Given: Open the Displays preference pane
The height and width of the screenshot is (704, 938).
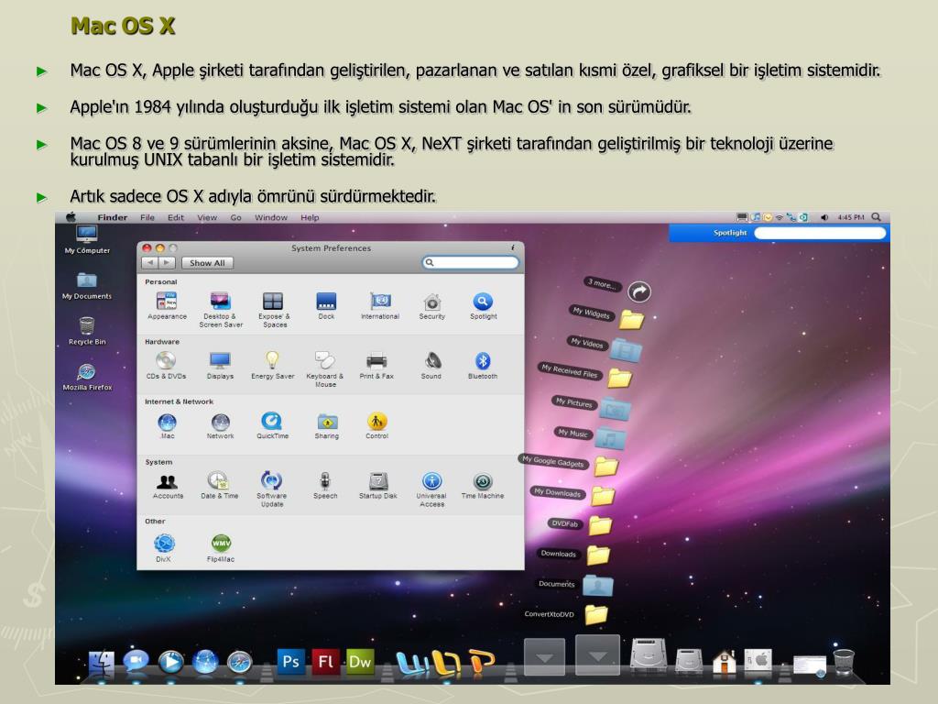Looking at the screenshot, I should 220,365.
